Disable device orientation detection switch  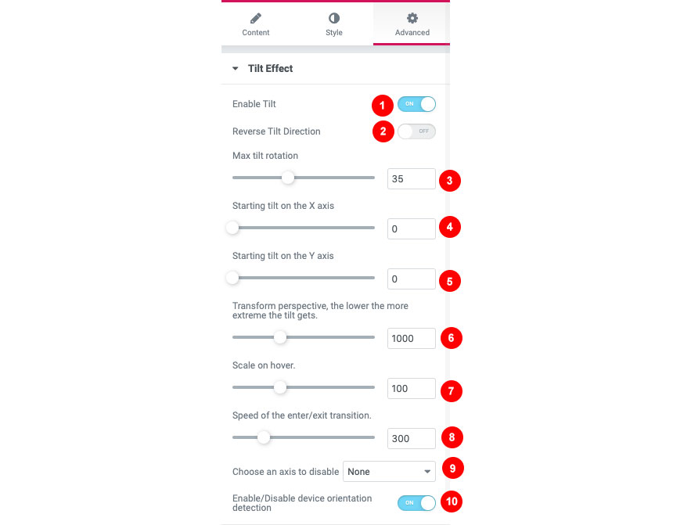416,503
